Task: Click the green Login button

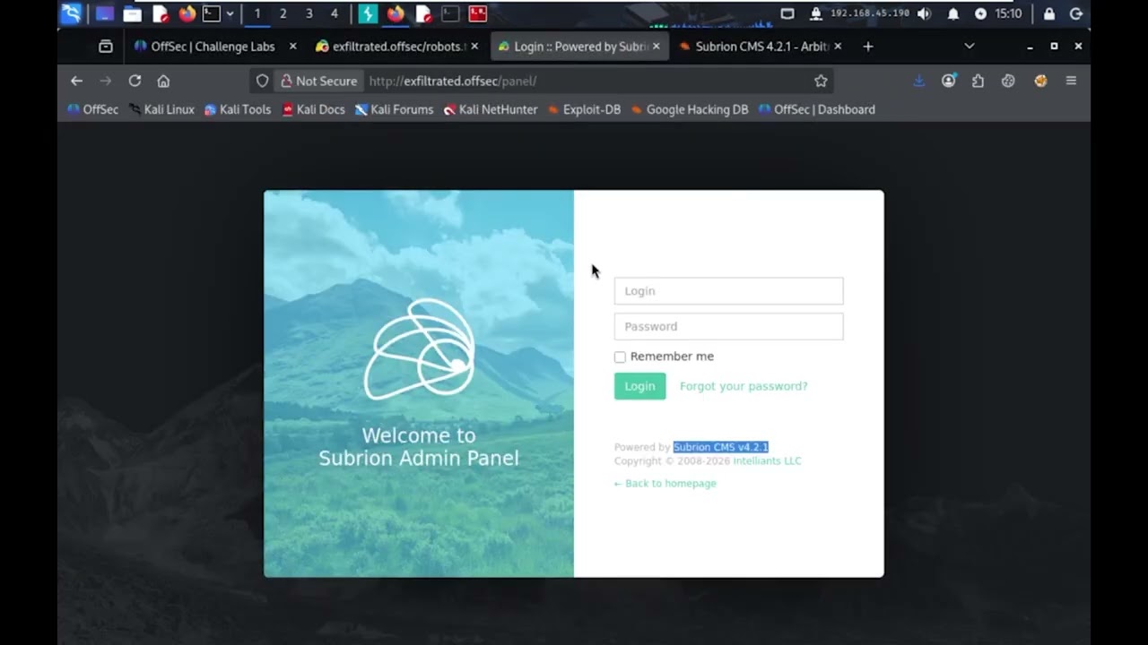Action: coord(639,386)
